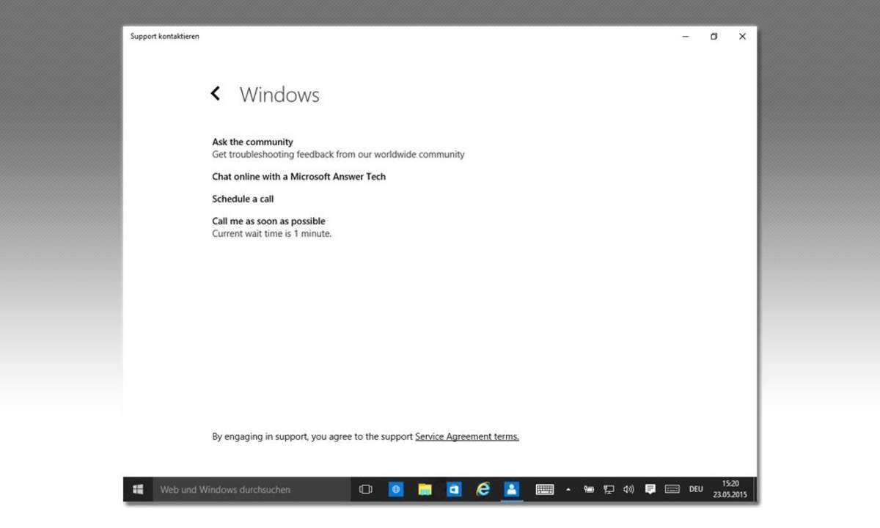Click the 'Get troubleshooting feedback' description text
Viewport: 880px width, 528px height.
click(x=338, y=155)
